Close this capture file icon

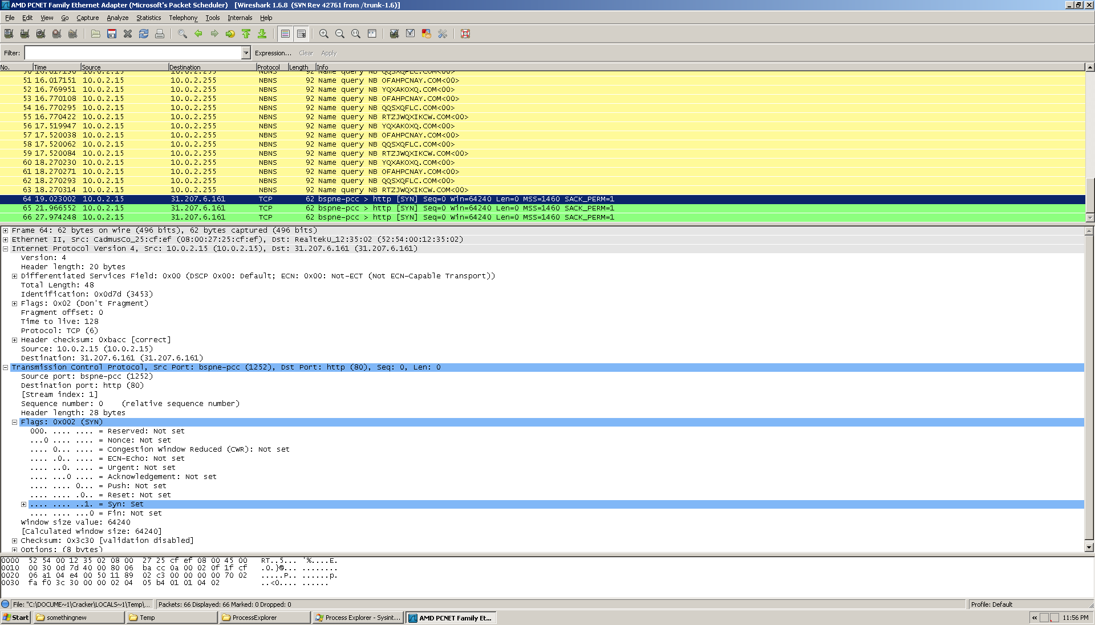[x=128, y=34]
